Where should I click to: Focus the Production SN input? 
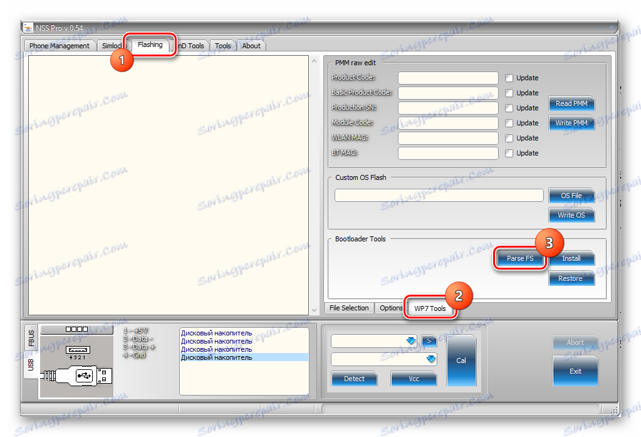pos(448,108)
